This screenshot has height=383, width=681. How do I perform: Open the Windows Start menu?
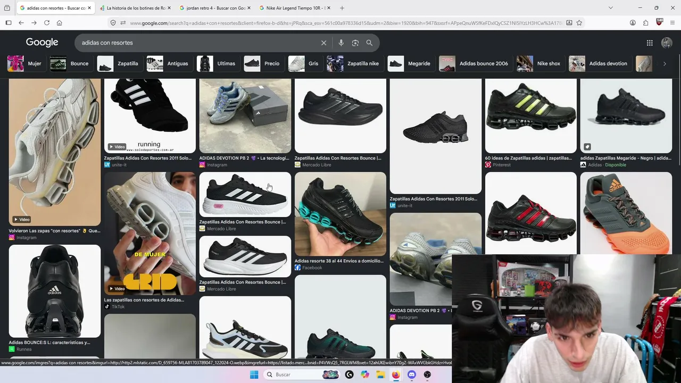(254, 374)
